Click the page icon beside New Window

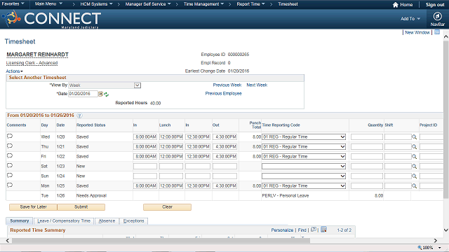click(x=437, y=32)
